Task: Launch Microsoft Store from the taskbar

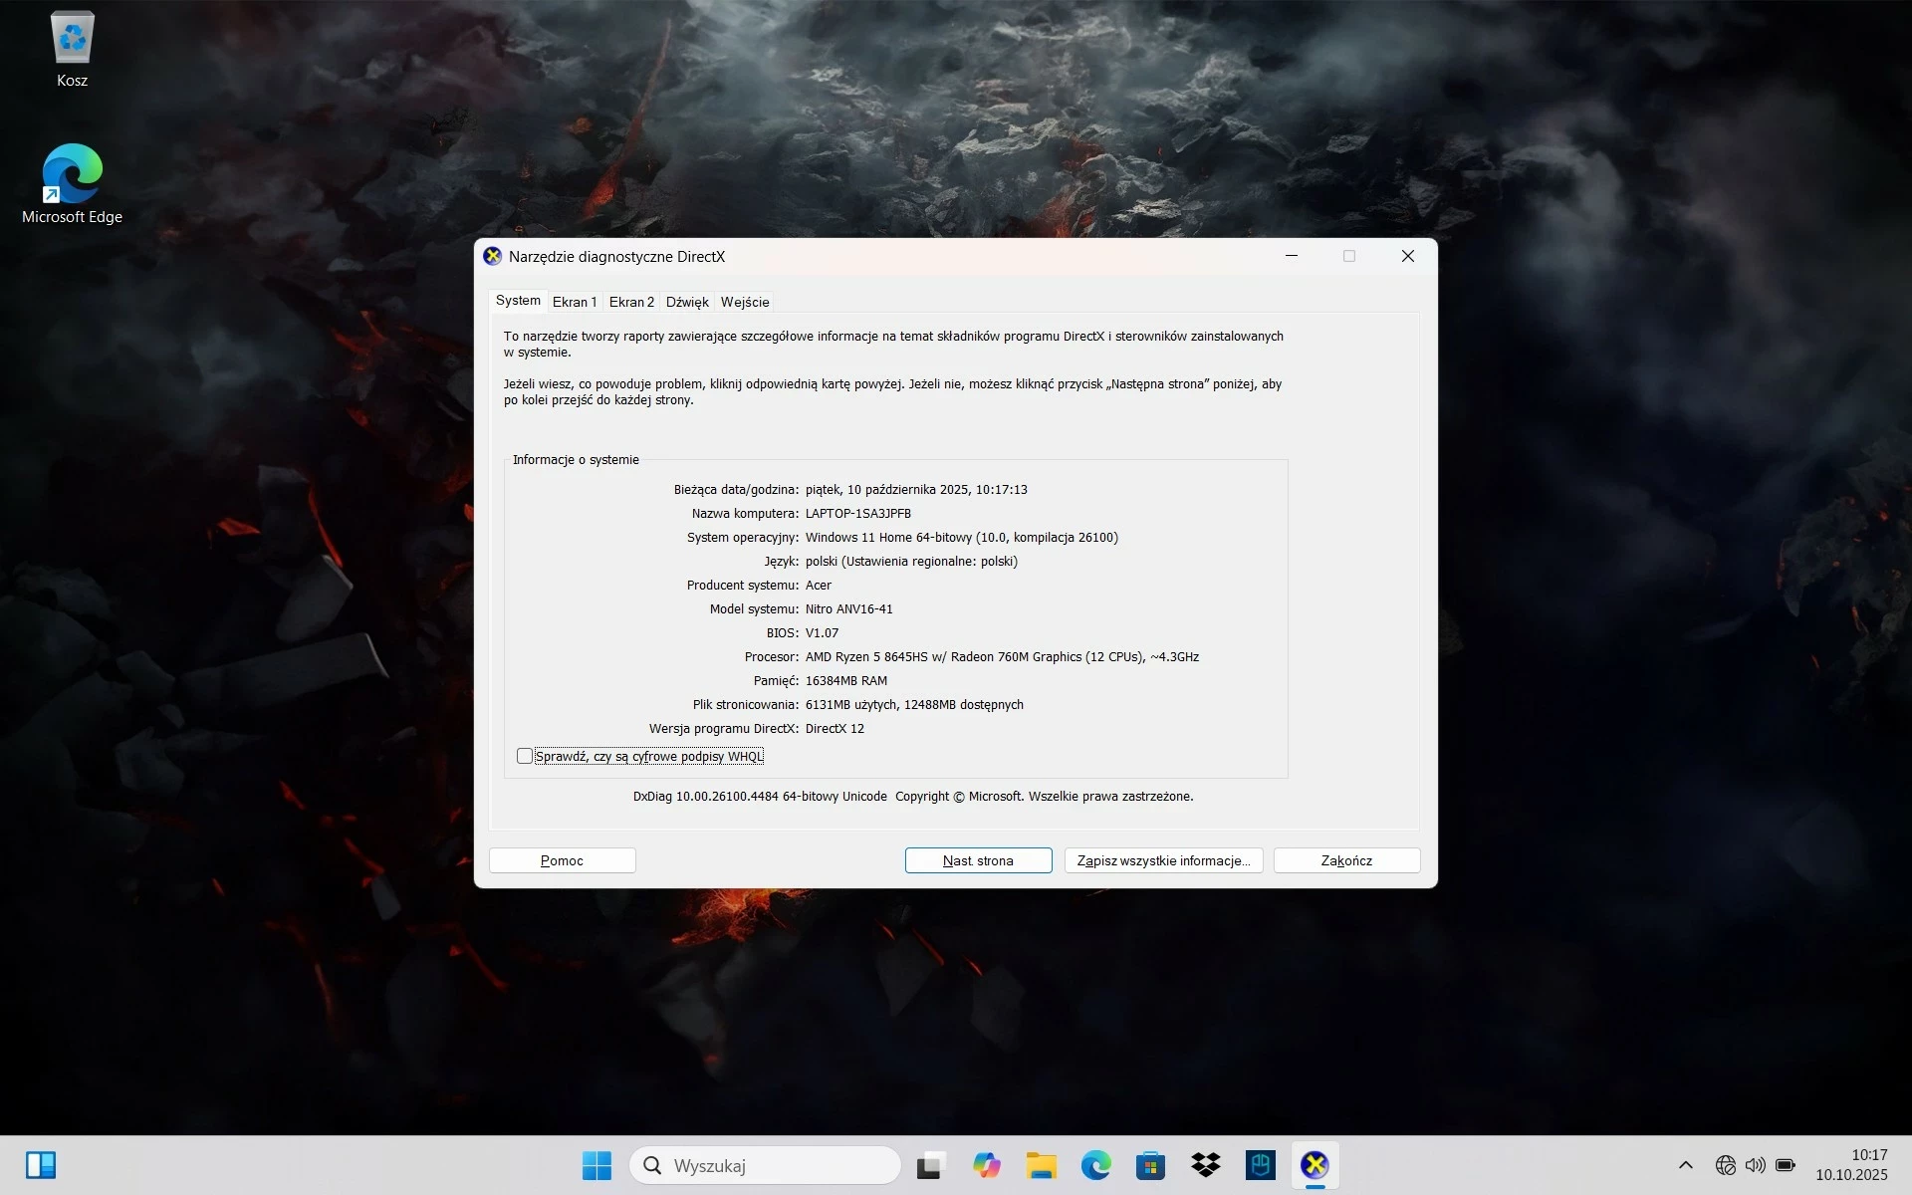Action: tap(1150, 1165)
